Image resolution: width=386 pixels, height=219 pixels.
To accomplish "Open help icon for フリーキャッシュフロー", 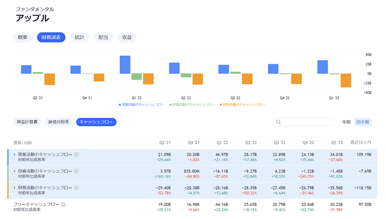I will click(x=63, y=204).
